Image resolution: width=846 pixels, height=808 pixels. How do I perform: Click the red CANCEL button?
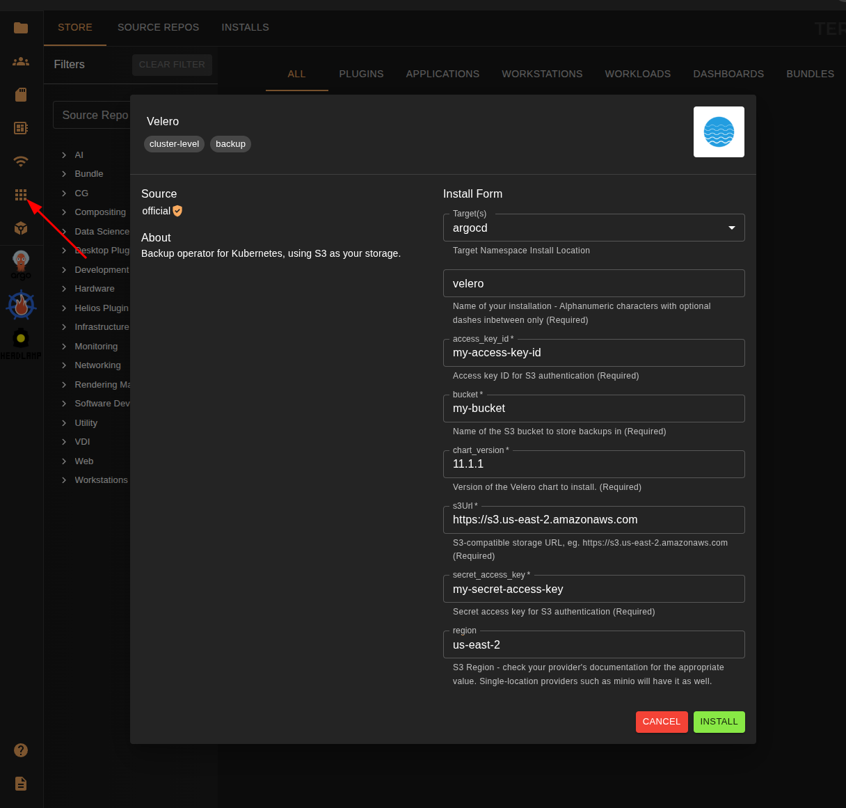661,722
